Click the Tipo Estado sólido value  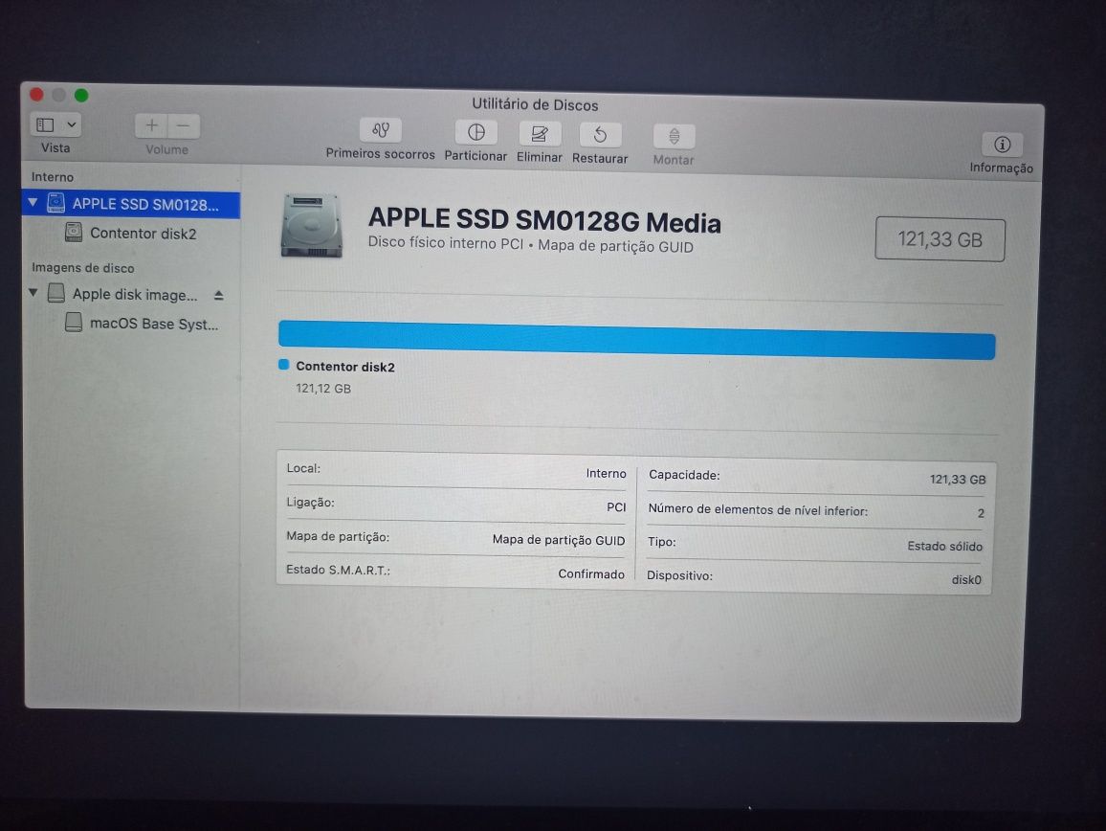944,546
